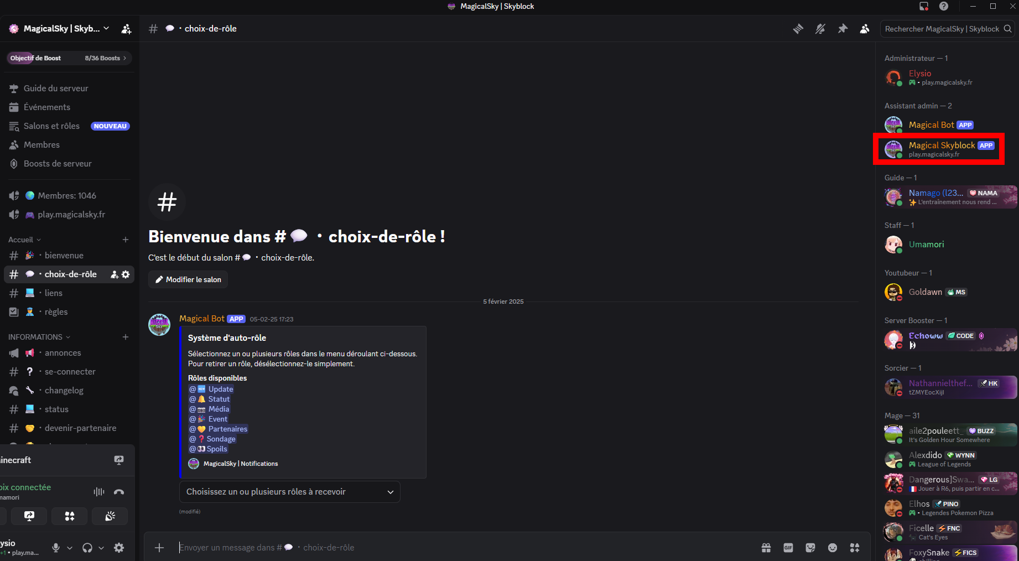Open the soundboard button
Image resolution: width=1019 pixels, height=561 pixels.
click(x=110, y=516)
